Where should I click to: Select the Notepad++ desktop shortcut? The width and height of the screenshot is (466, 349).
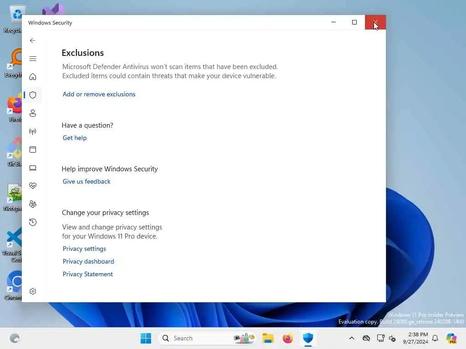[13, 197]
